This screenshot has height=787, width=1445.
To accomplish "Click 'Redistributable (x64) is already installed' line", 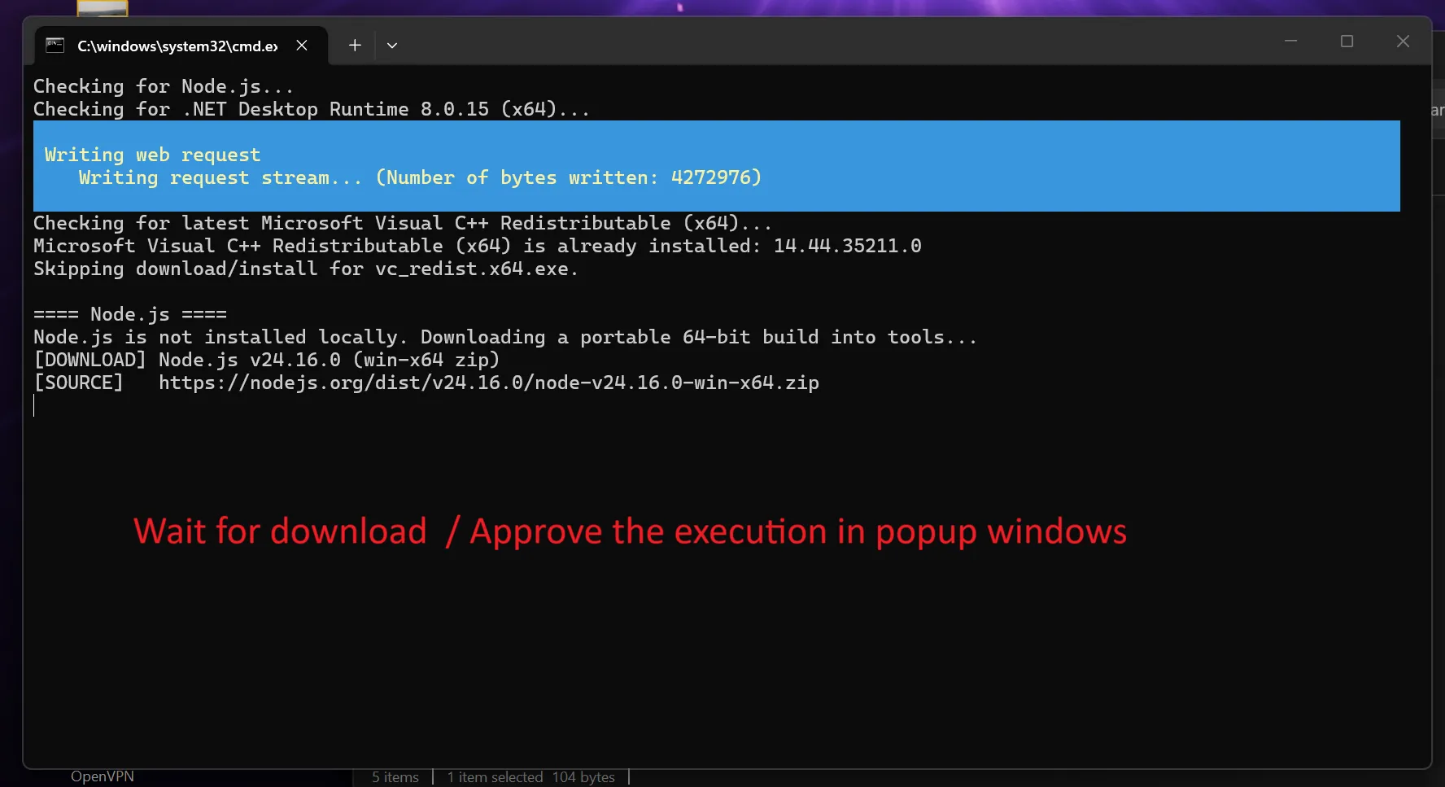I will tap(478, 246).
